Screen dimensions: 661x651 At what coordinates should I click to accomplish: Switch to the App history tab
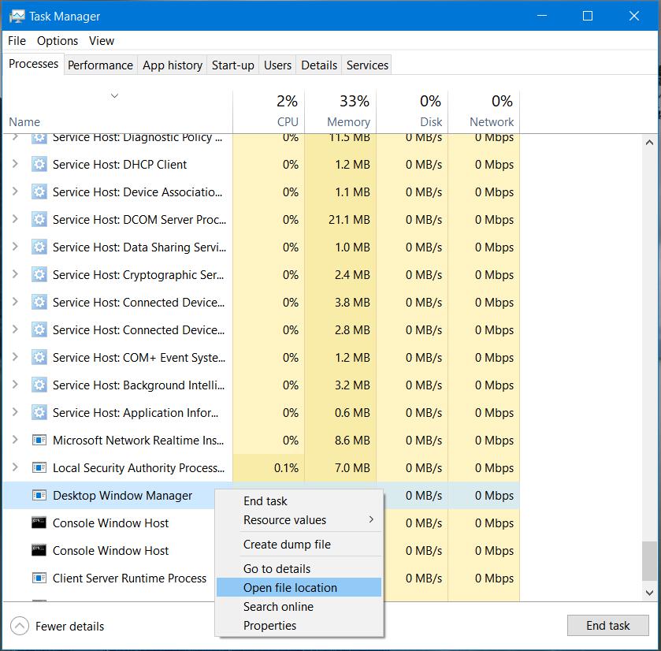[173, 65]
